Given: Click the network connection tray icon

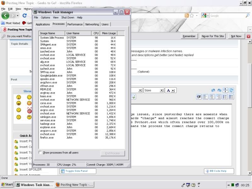Looking at the screenshot, I should pyautogui.click(x=237, y=185).
